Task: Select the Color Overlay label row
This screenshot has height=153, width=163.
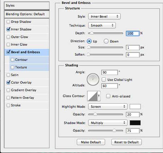Action: click(27, 82)
